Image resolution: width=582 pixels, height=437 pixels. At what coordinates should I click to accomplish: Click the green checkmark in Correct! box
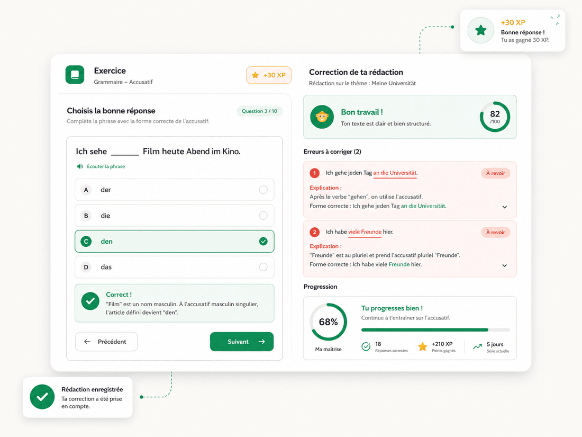click(x=90, y=301)
